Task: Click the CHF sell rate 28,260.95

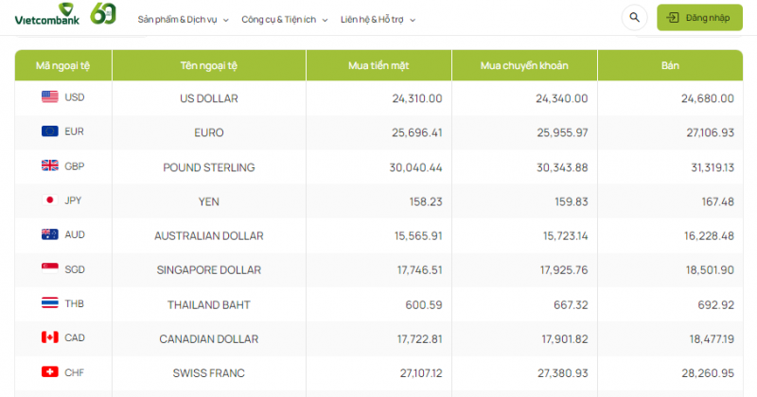Action: click(708, 373)
